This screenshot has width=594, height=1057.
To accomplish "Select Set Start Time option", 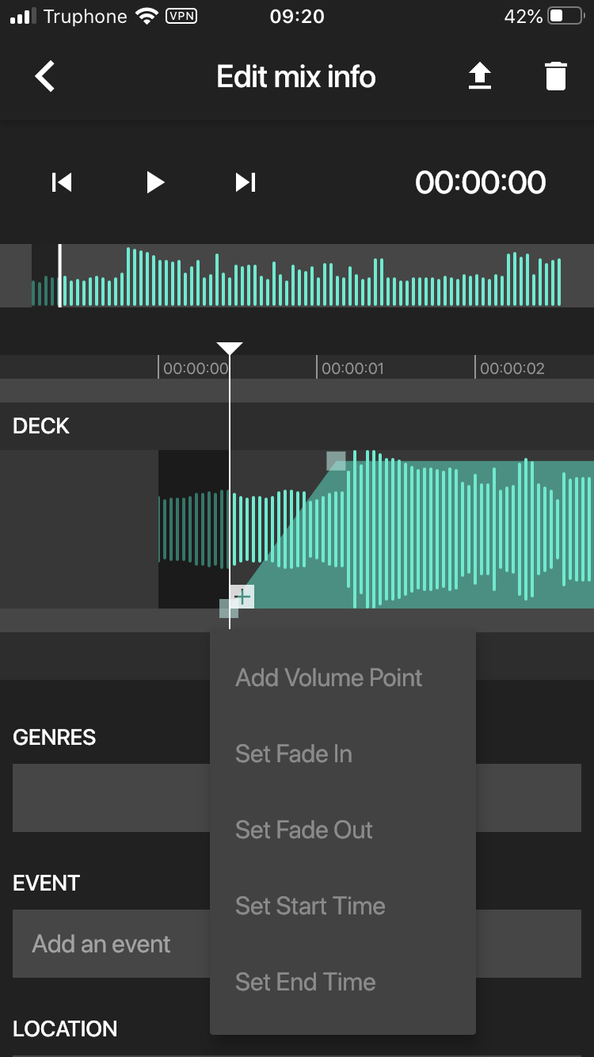I will point(310,906).
